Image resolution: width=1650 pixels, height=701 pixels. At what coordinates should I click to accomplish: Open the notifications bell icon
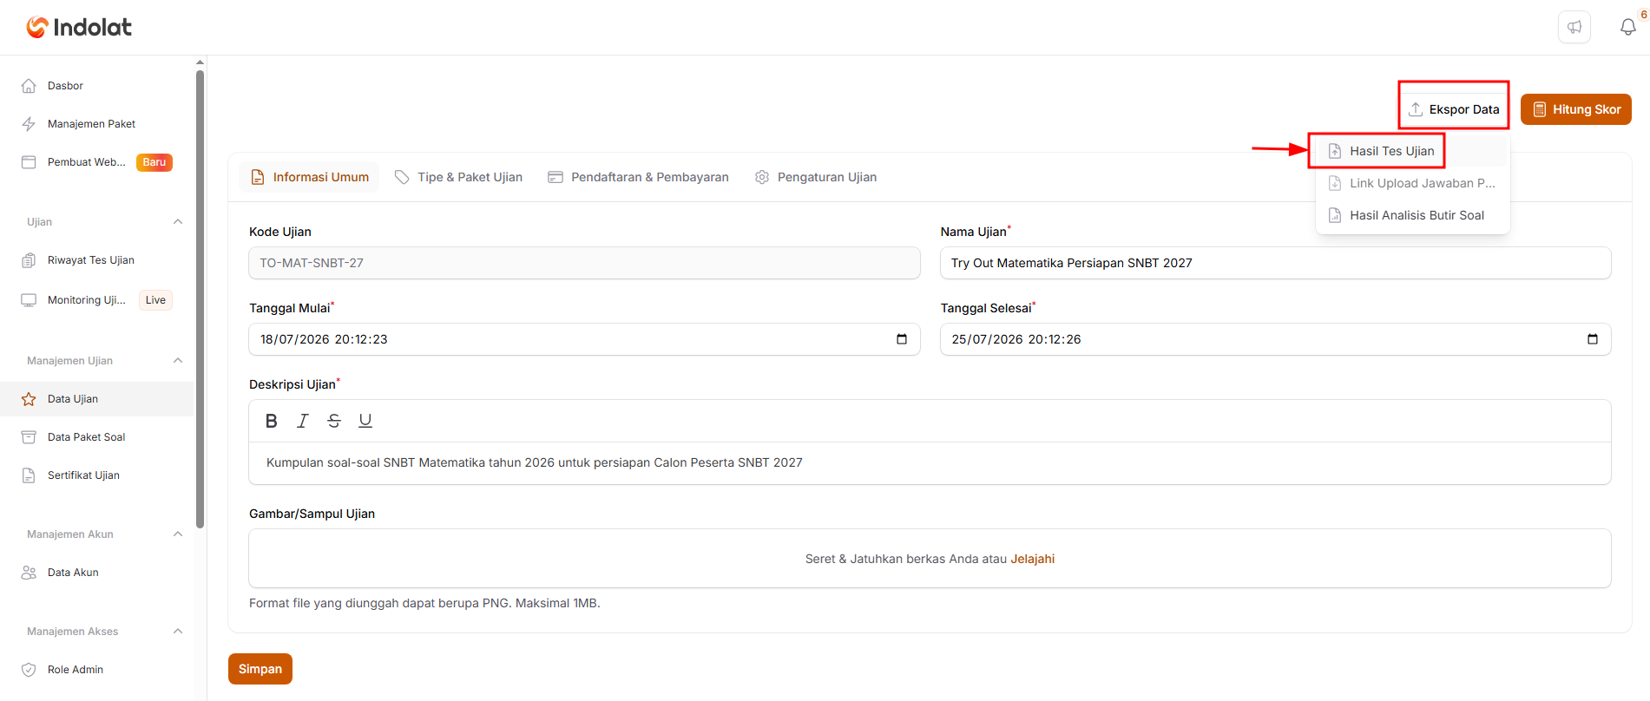point(1628,27)
